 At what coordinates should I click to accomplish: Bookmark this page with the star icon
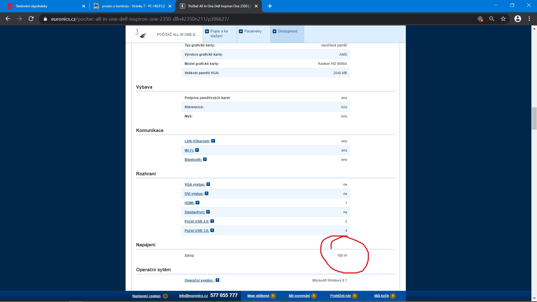(x=503, y=19)
